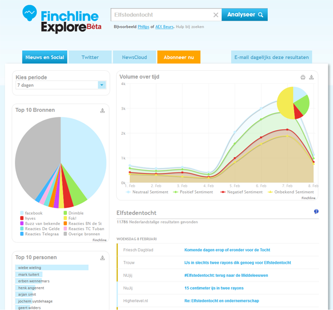The image size is (333, 310).
Task: Select wiebe wieling bar in personen
Action: (x=52, y=268)
